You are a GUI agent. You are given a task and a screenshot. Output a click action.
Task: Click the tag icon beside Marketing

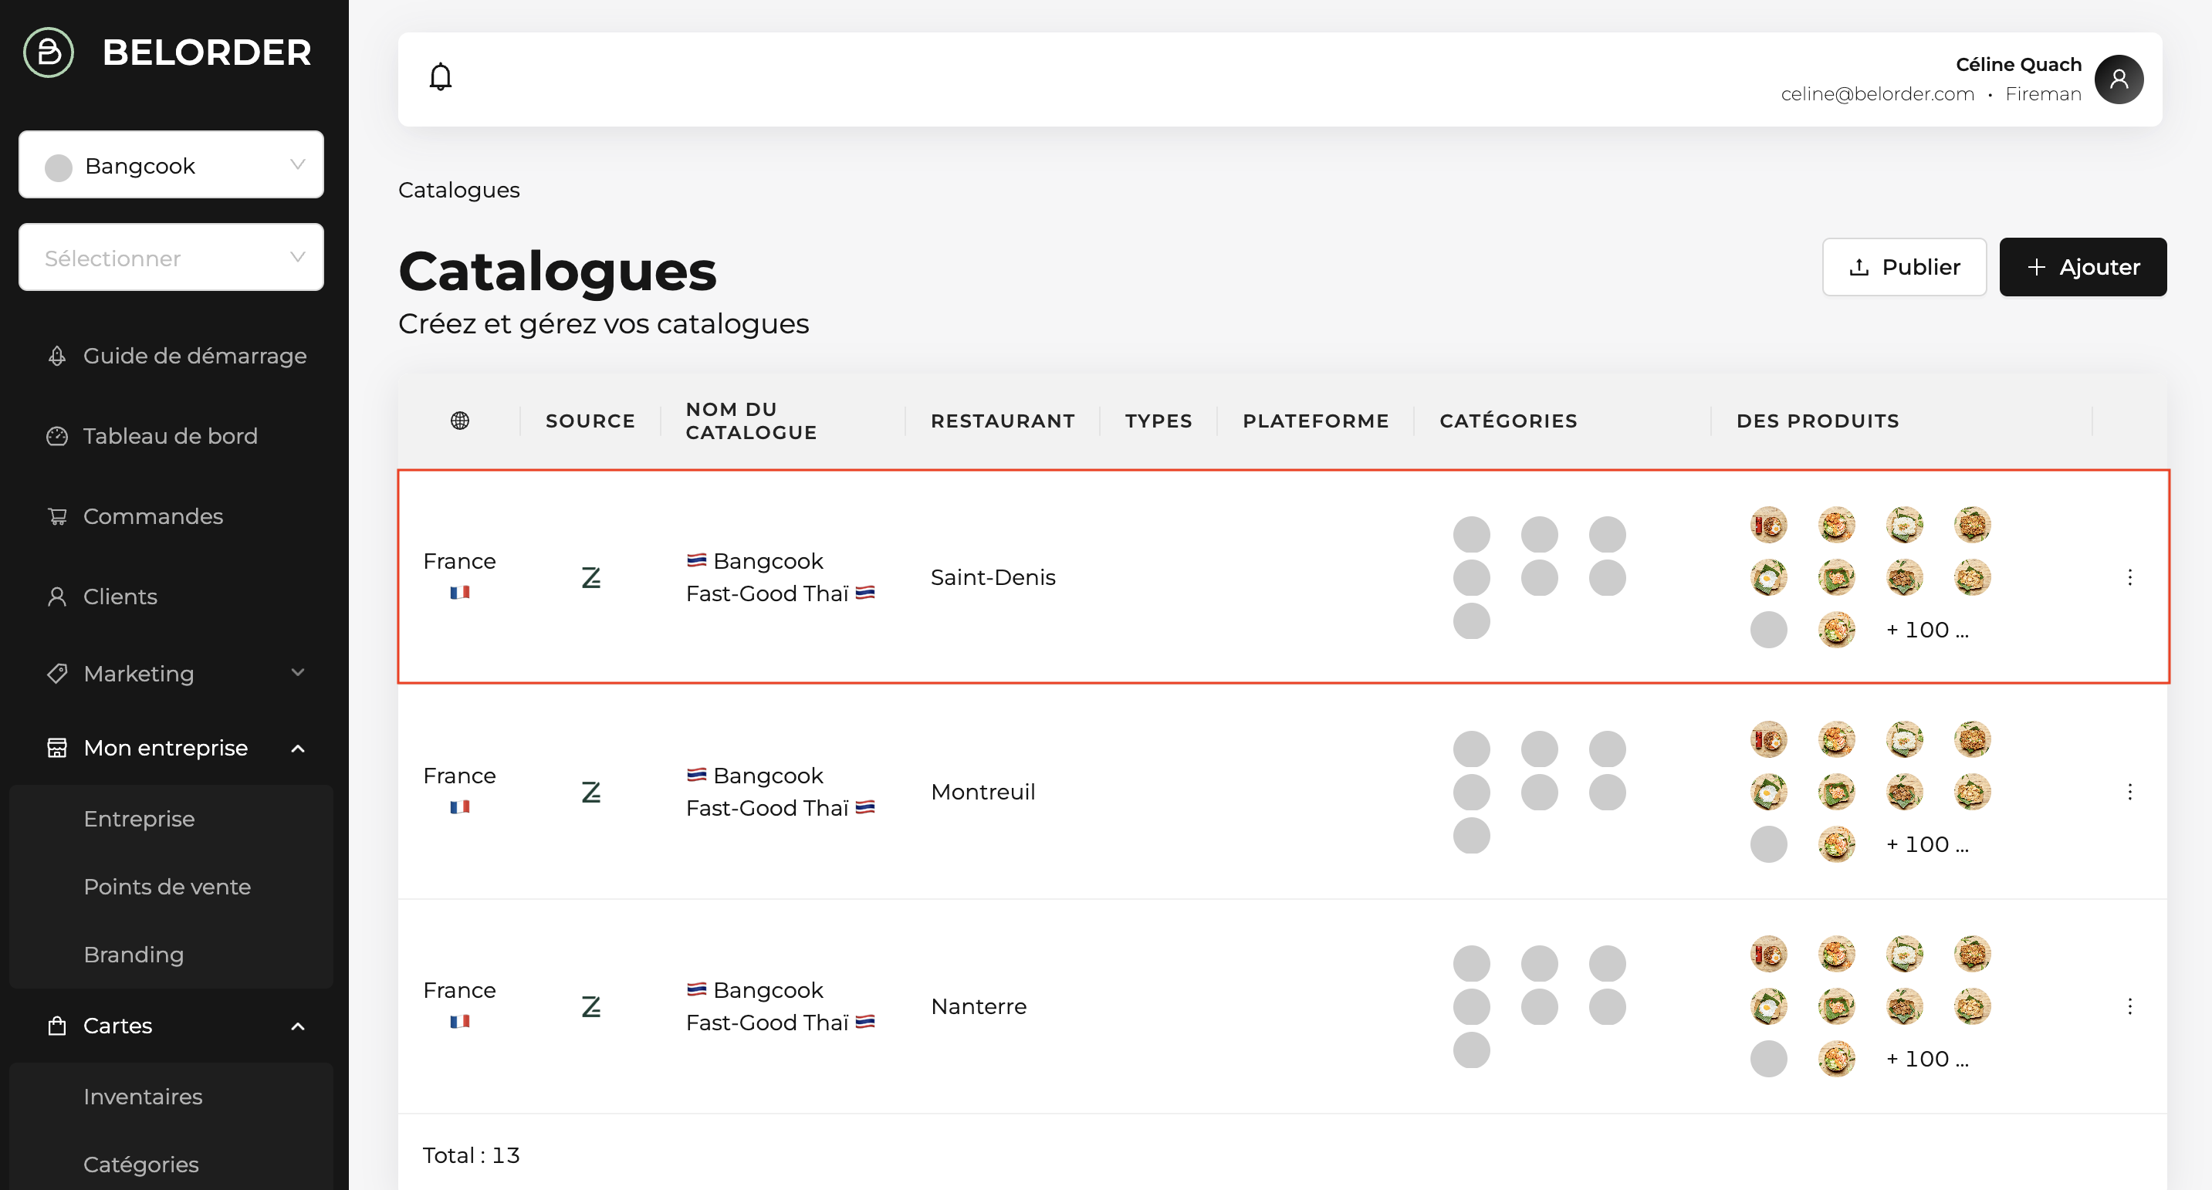[56, 674]
